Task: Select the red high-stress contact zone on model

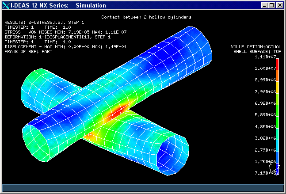Action: [118, 110]
